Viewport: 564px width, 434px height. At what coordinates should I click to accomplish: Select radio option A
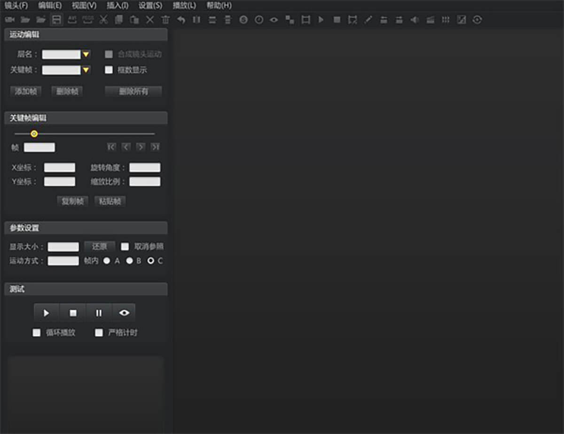(x=107, y=261)
